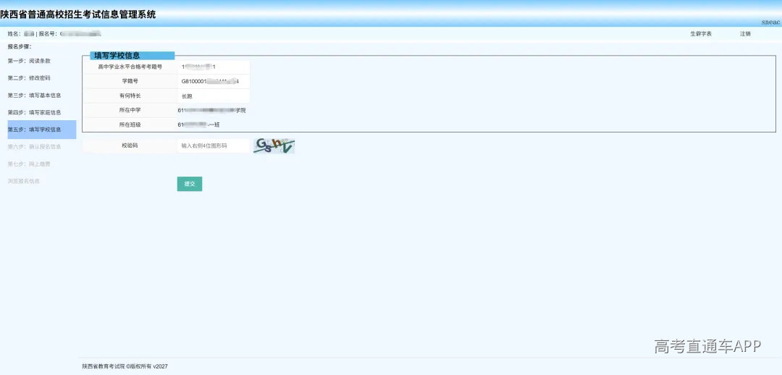Click the 有何特长 field containing 长跑

(214, 96)
